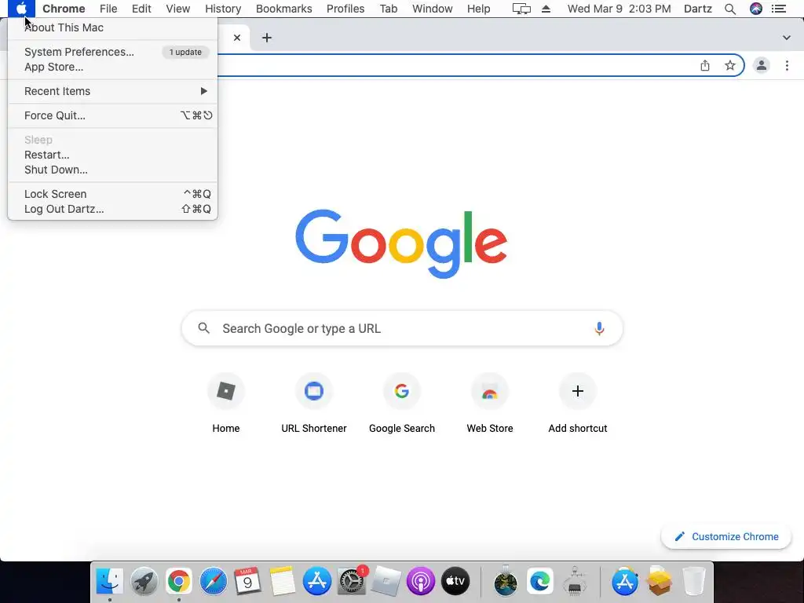Open System Information chip icon in Dock
Screen dimensions: 804x603
pyautogui.click(x=575, y=582)
